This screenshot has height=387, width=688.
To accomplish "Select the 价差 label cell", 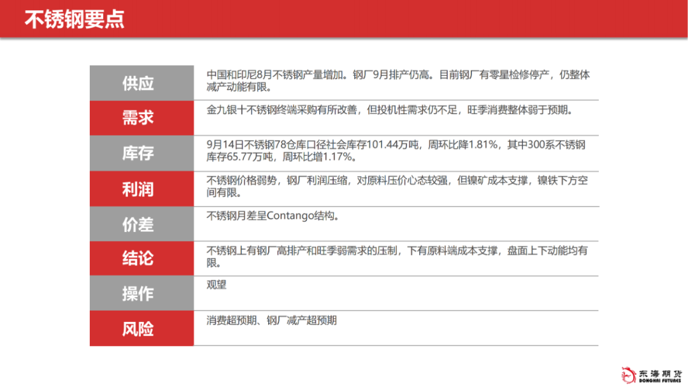I will pyautogui.click(x=141, y=224).
